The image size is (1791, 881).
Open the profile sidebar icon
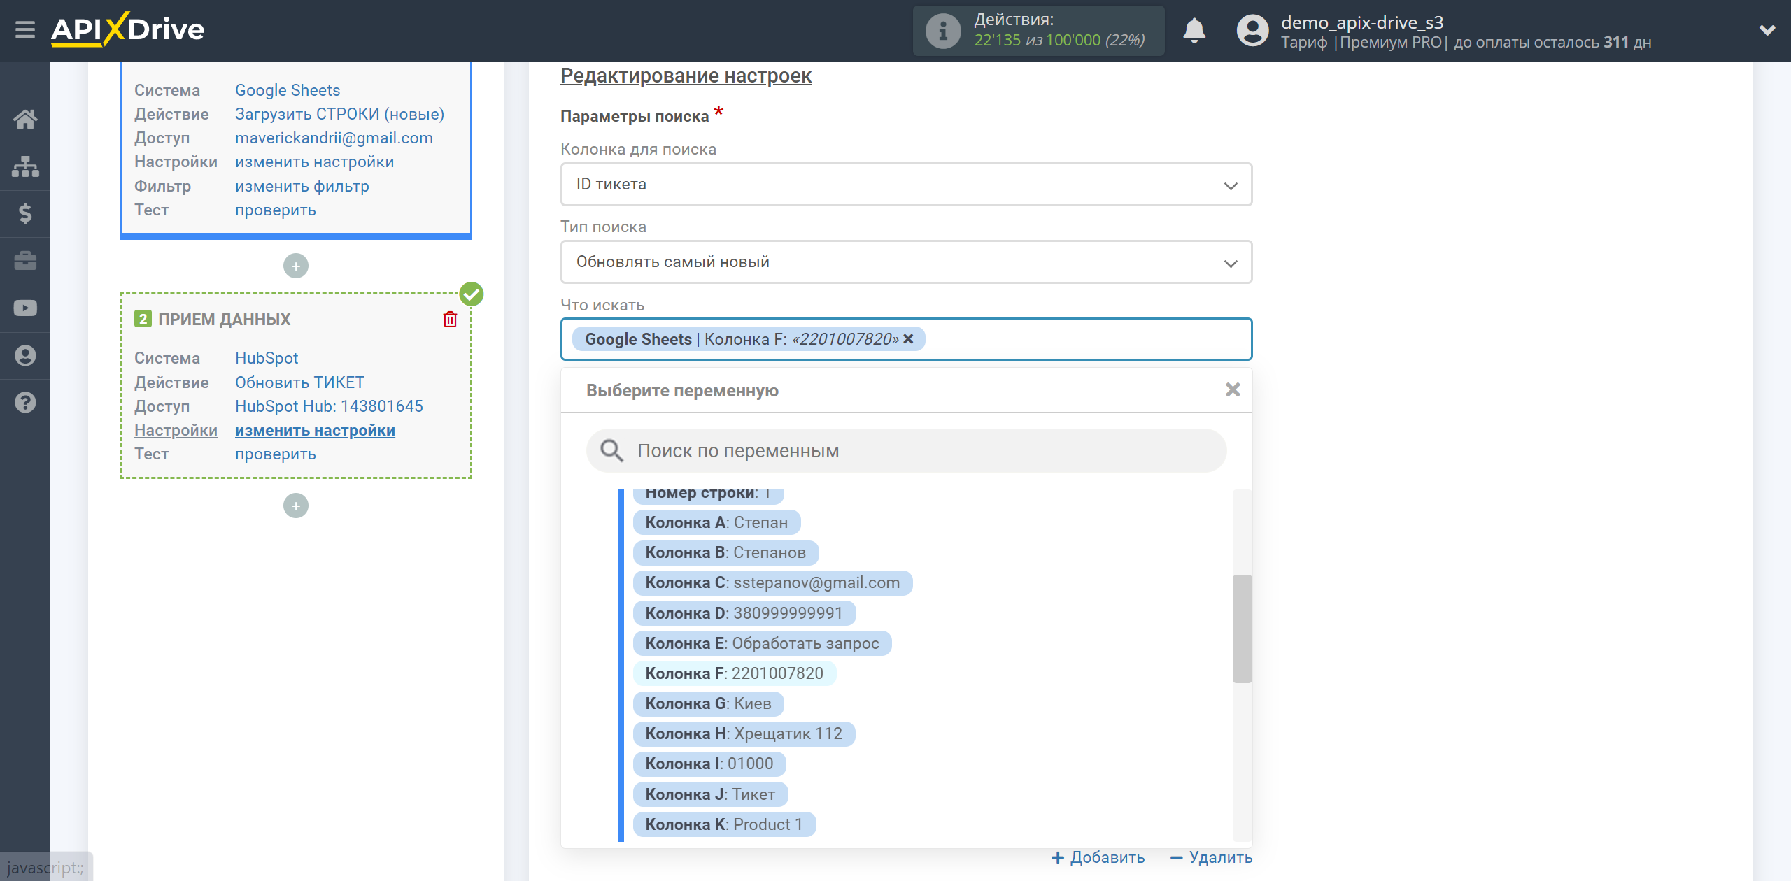(x=25, y=355)
